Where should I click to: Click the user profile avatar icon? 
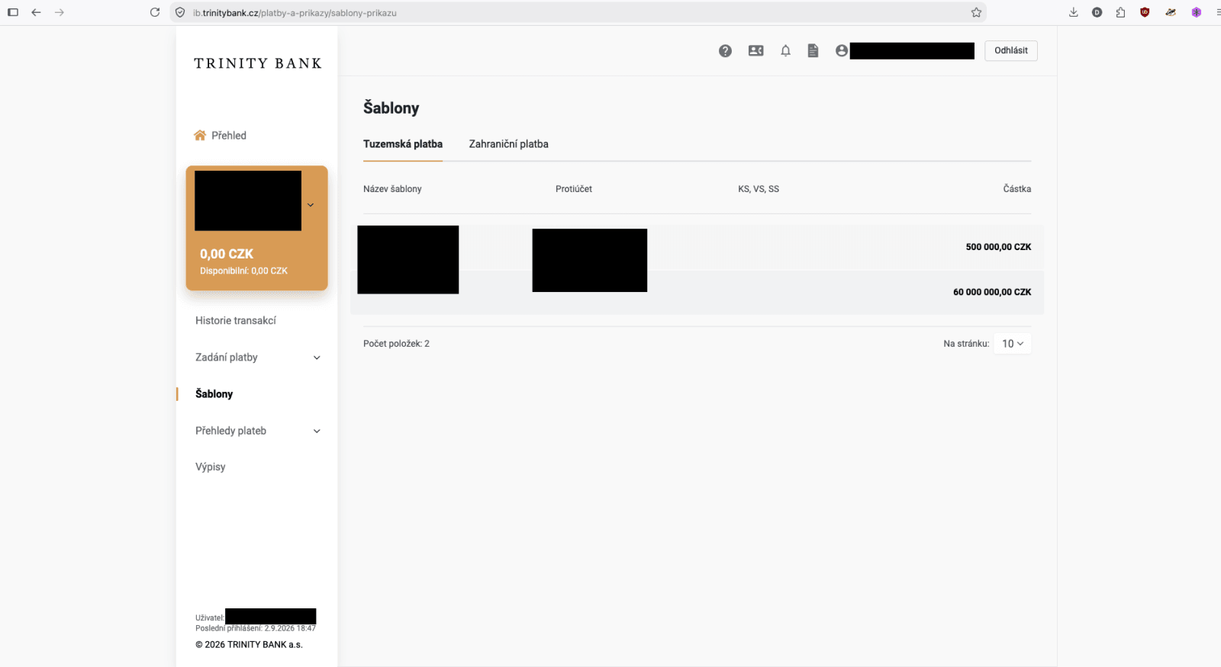[x=842, y=51]
